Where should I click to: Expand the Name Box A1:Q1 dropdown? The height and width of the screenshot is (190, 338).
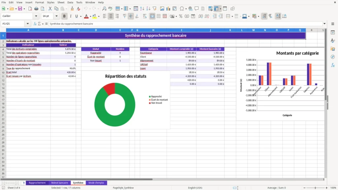[28, 24]
